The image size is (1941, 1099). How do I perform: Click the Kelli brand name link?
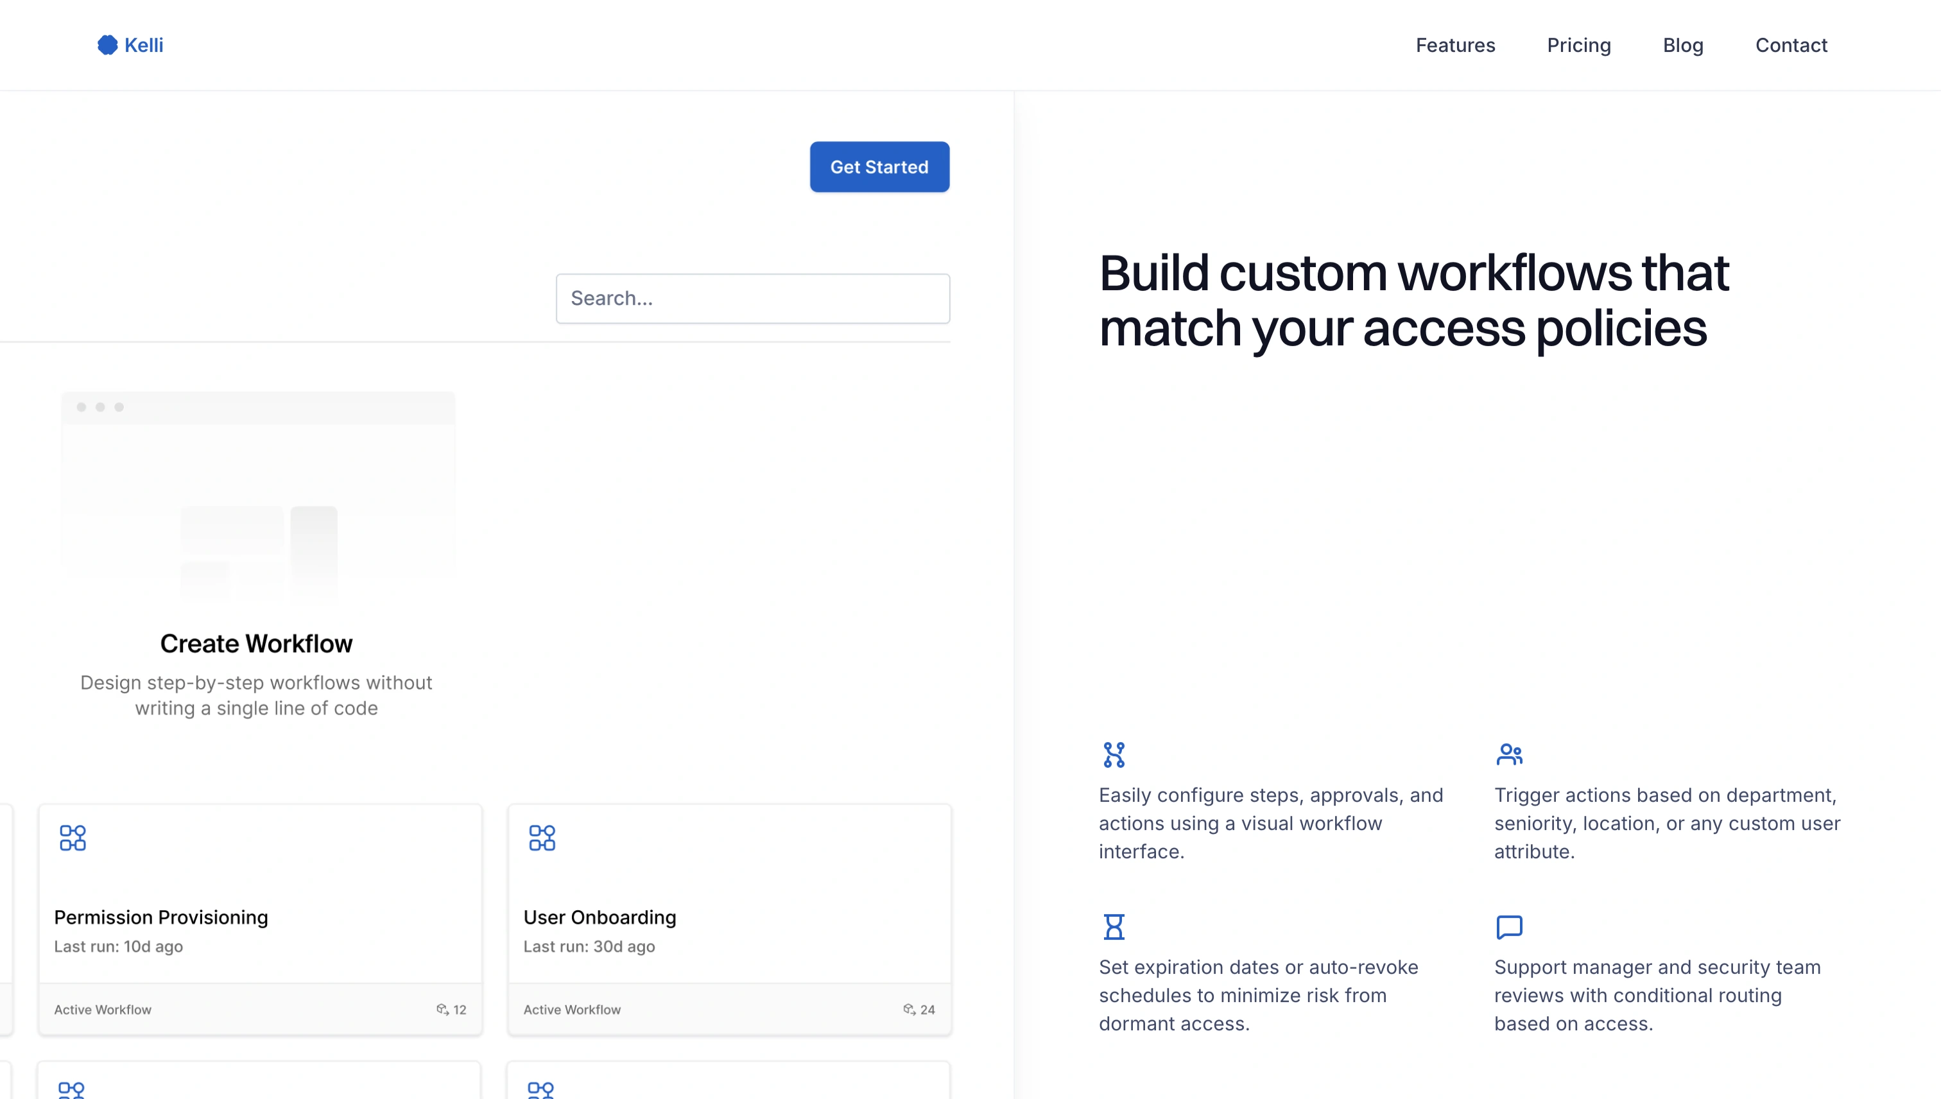tap(143, 46)
